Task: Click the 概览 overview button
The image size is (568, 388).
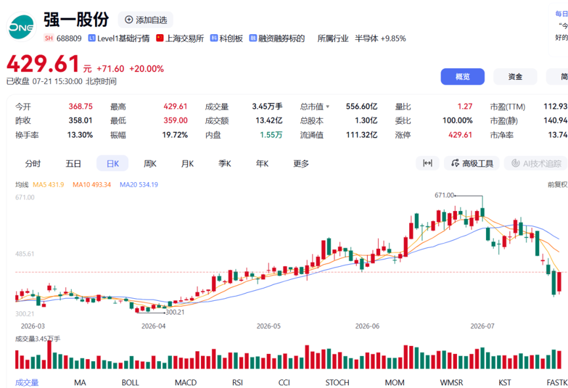Action: click(462, 77)
